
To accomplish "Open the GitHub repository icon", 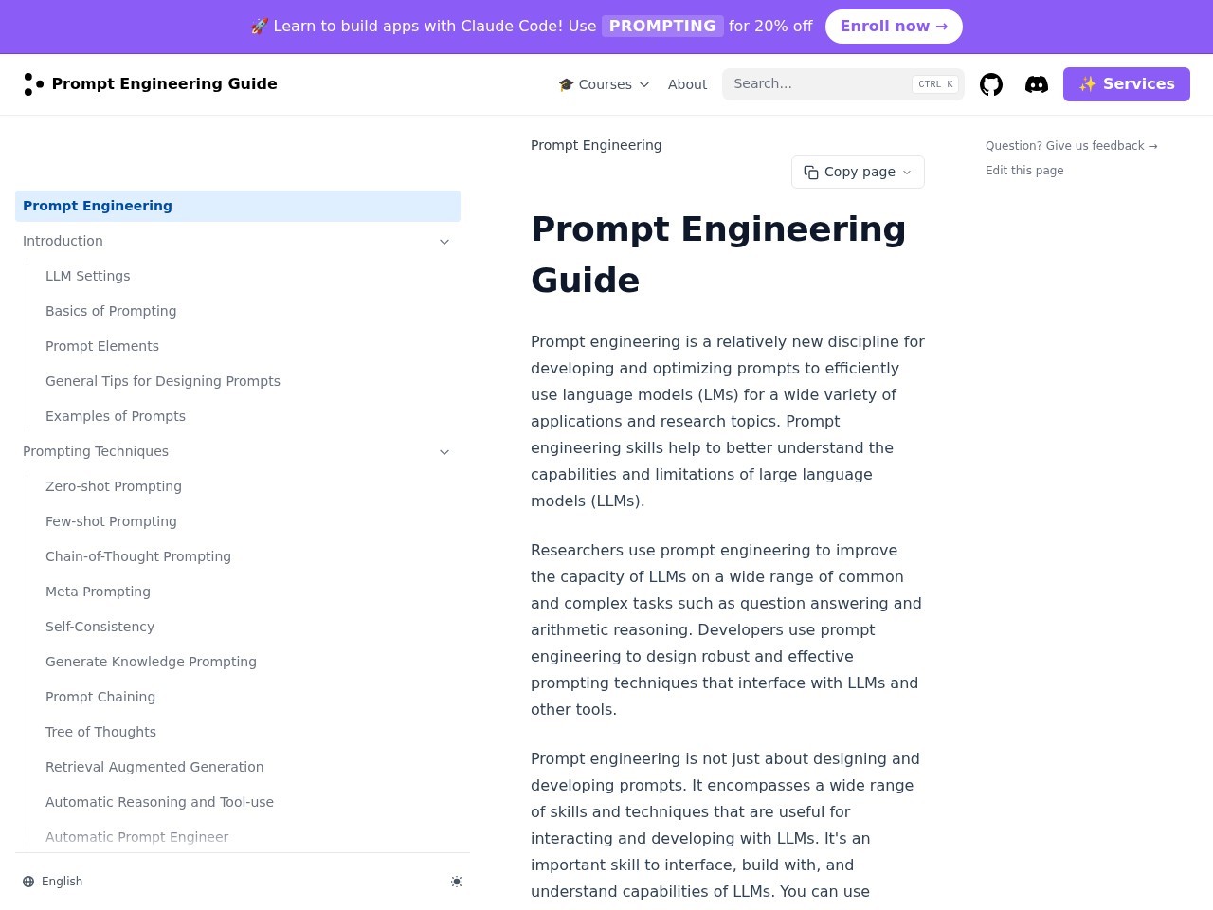I will pyautogui.click(x=991, y=84).
